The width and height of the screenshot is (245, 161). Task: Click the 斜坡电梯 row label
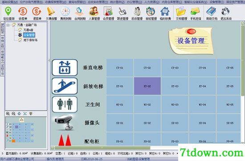(x=93, y=86)
